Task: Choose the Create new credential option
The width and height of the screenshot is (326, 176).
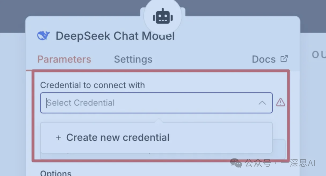Action: pos(118,138)
